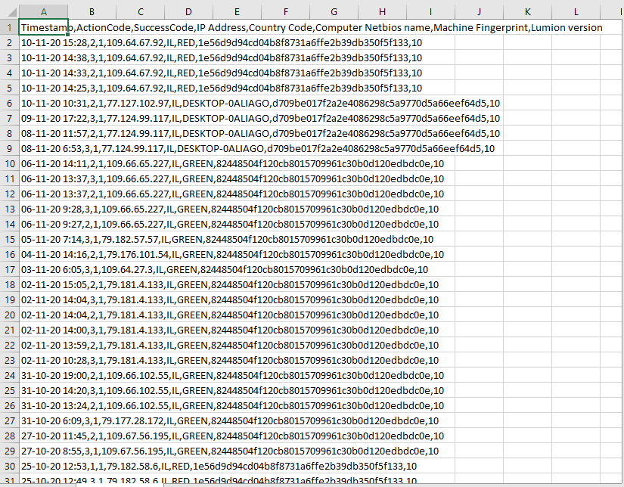Select row 24 header number

pos(9,375)
